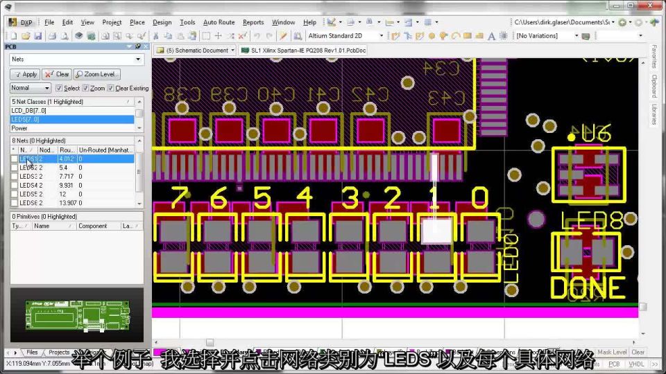This screenshot has height=374, width=666.
Task: Open the Reports menu
Action: [253, 22]
